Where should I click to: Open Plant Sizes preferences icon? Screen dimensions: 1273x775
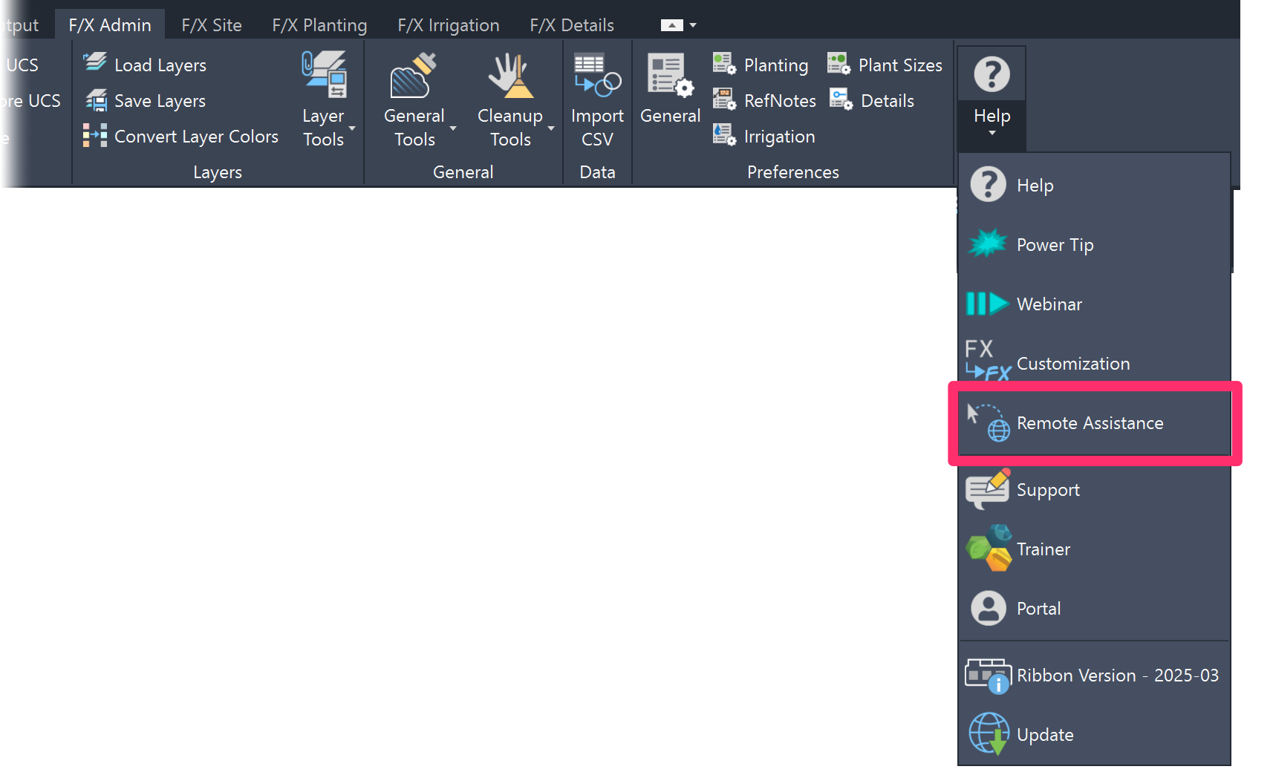pyautogui.click(x=839, y=64)
